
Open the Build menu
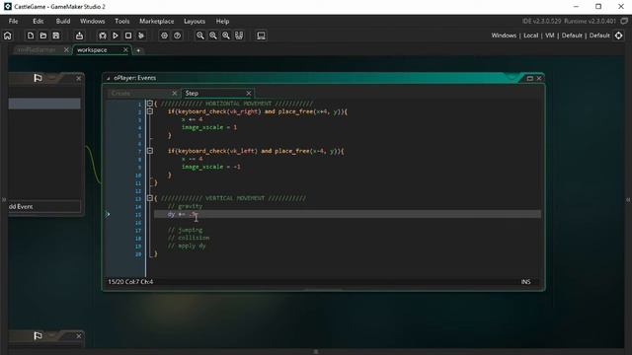coord(63,21)
